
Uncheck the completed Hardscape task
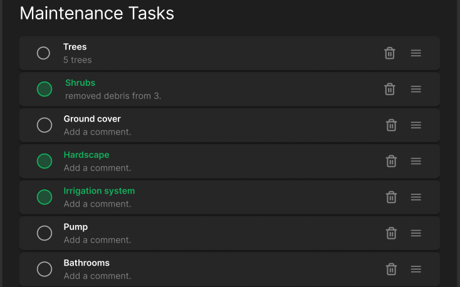coord(44,161)
